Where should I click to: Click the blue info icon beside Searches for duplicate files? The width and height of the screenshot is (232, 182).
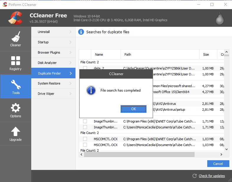(81, 32)
